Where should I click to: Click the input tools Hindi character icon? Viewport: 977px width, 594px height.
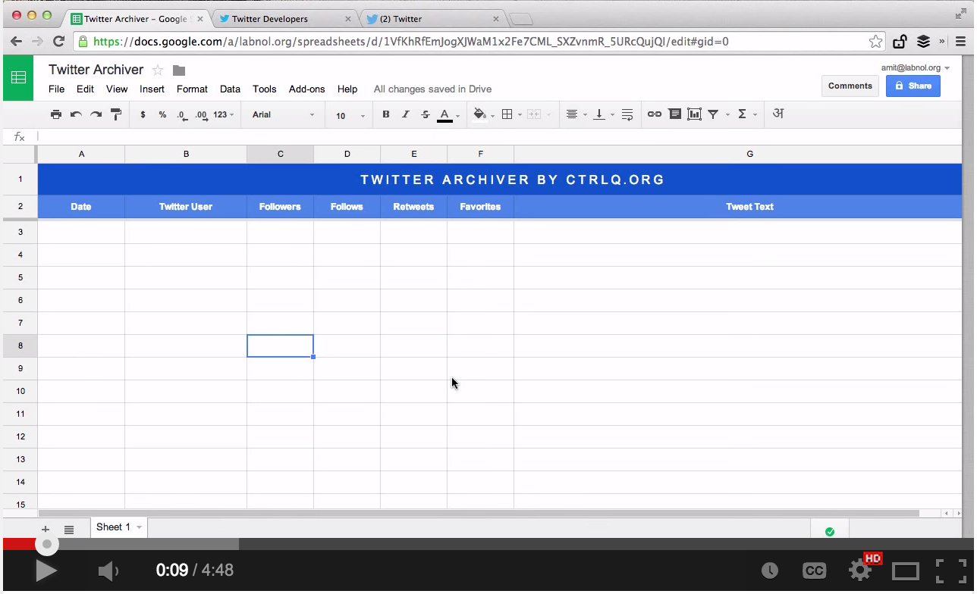[x=778, y=114]
